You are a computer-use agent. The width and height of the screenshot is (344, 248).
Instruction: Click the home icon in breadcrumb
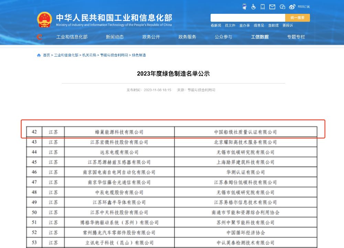(39, 55)
